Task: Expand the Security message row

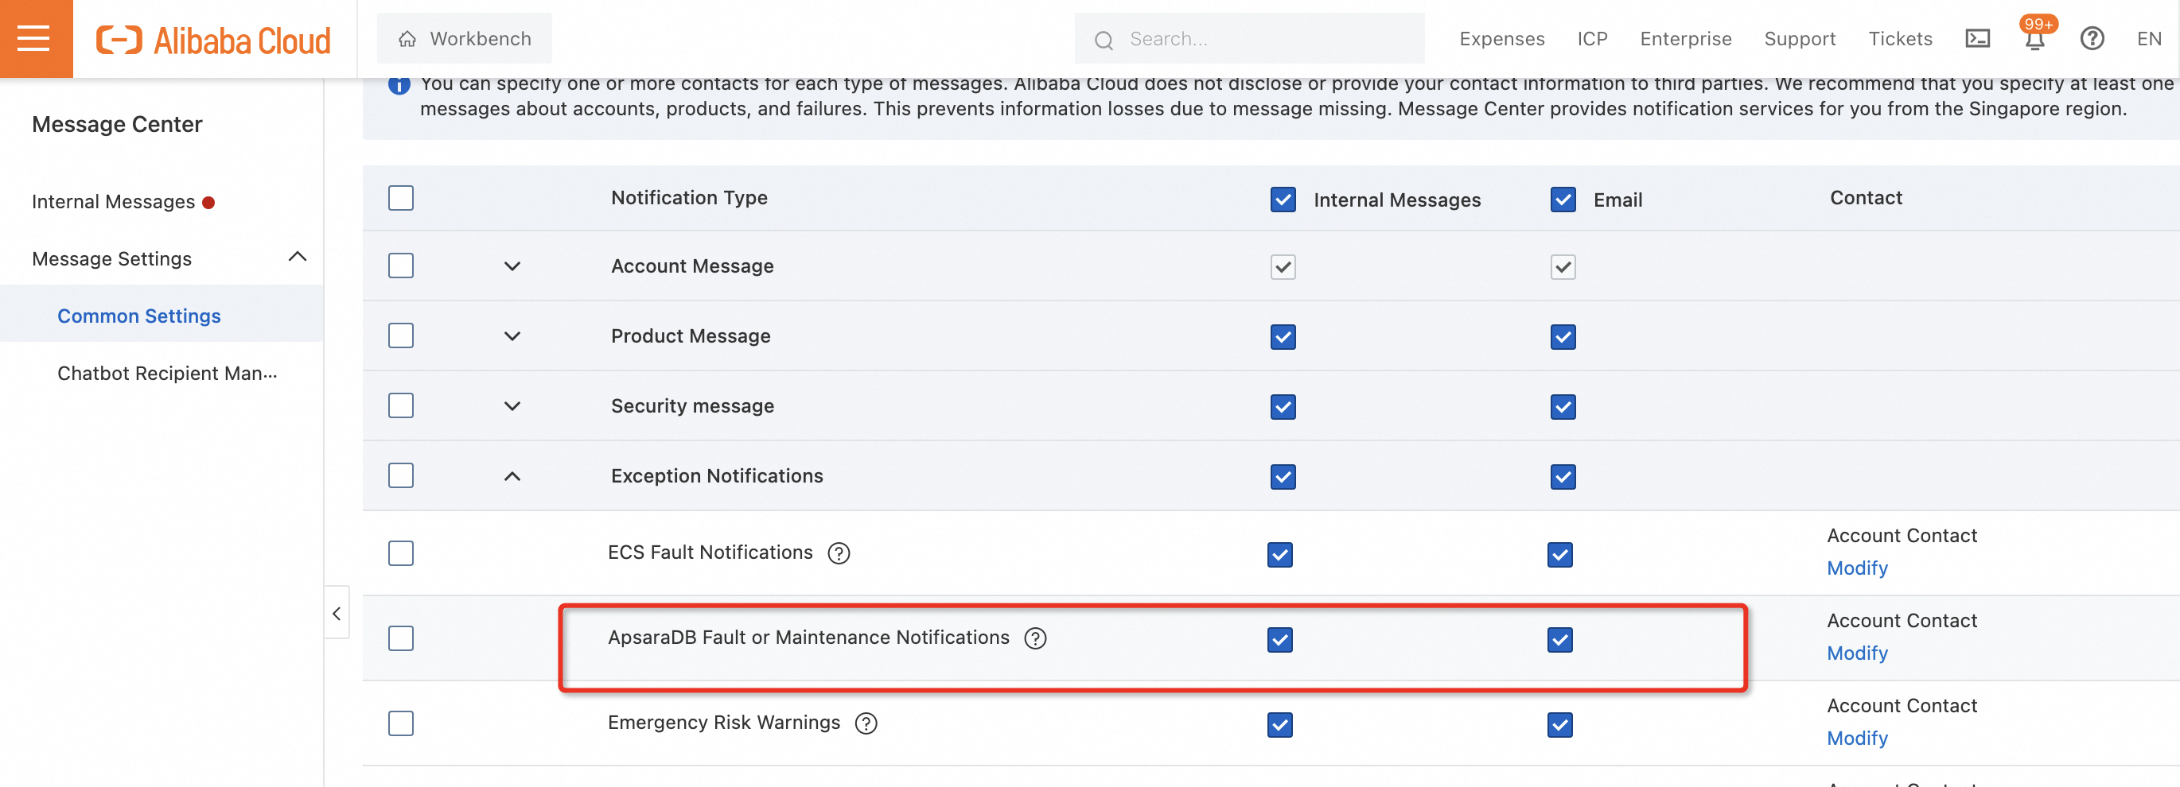Action: [512, 406]
